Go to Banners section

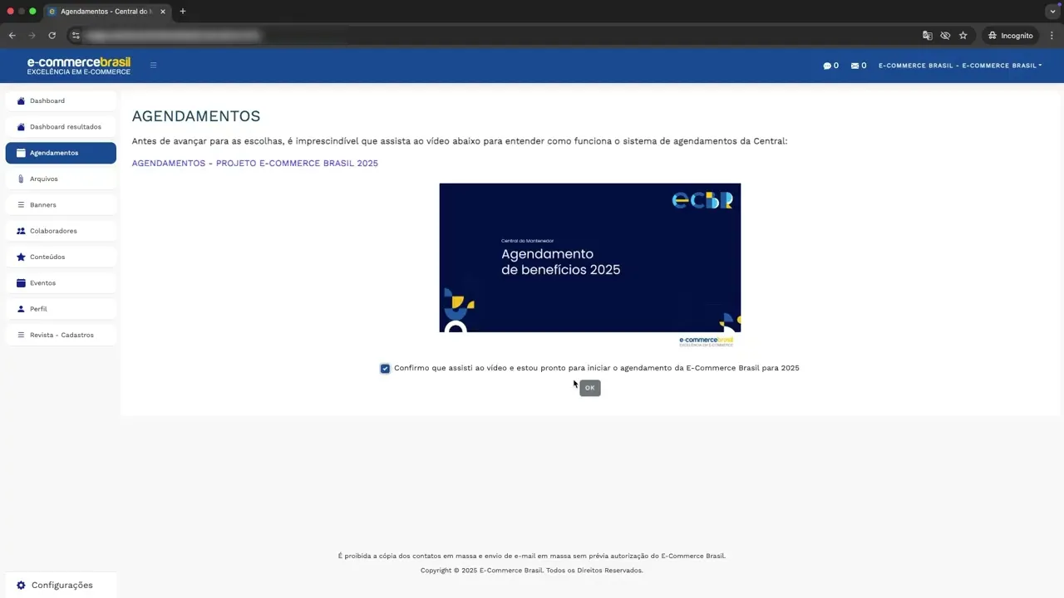tap(61, 204)
